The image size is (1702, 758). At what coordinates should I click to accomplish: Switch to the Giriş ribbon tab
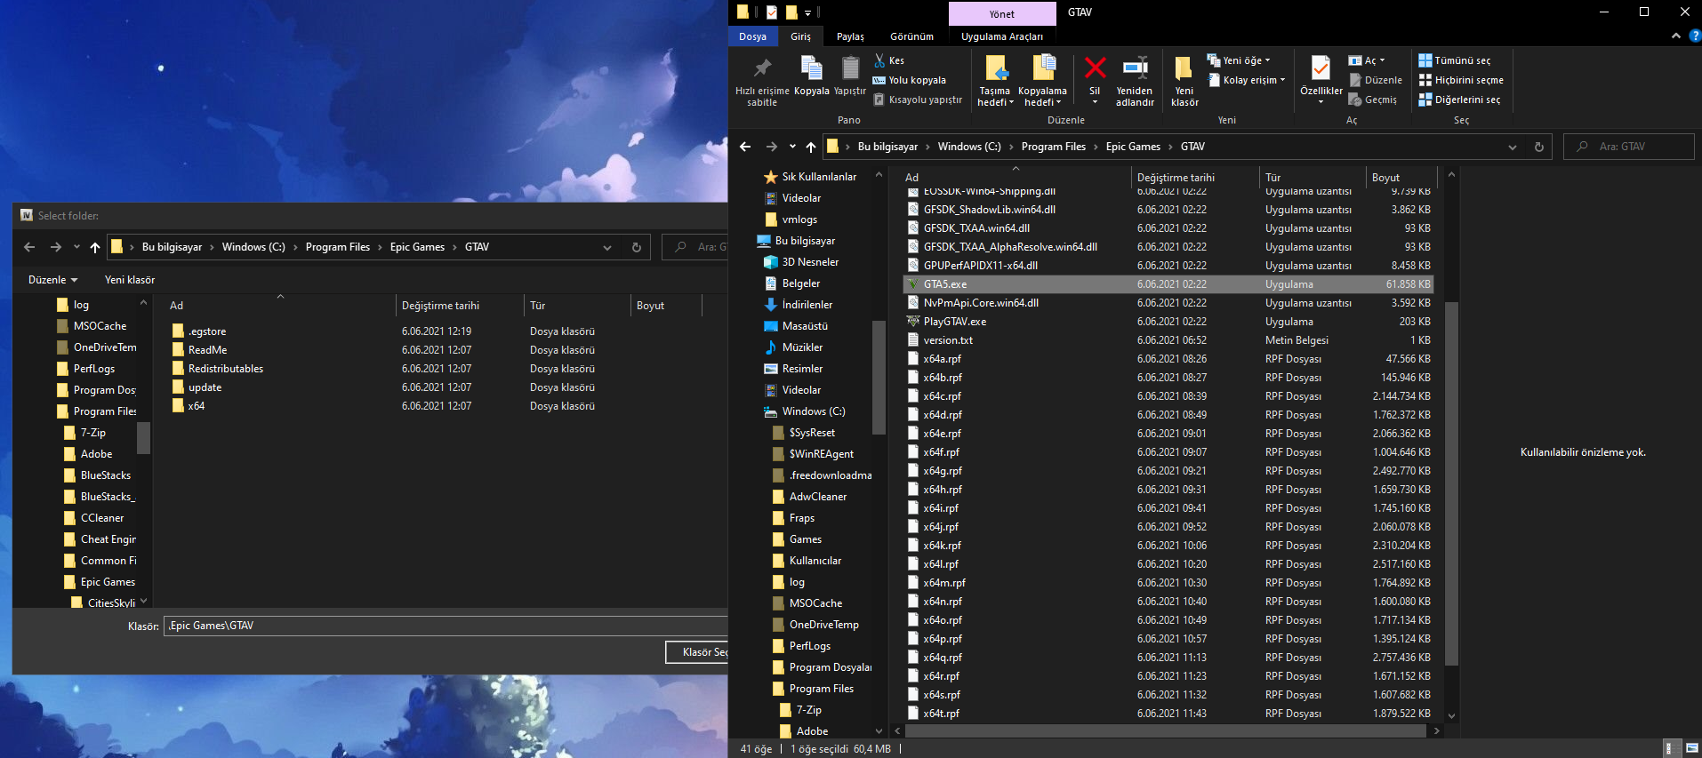click(800, 36)
